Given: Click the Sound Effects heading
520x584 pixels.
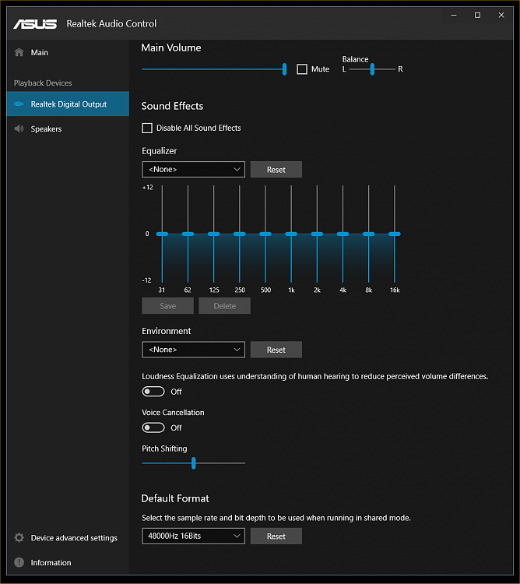Looking at the screenshot, I should (x=172, y=106).
